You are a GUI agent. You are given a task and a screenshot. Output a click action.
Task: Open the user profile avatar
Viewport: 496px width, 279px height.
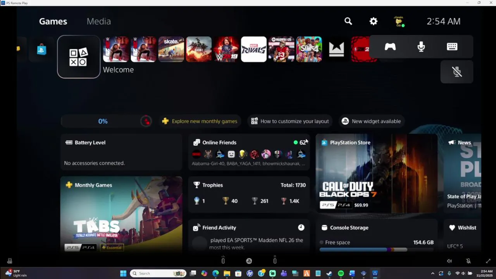pos(399,21)
